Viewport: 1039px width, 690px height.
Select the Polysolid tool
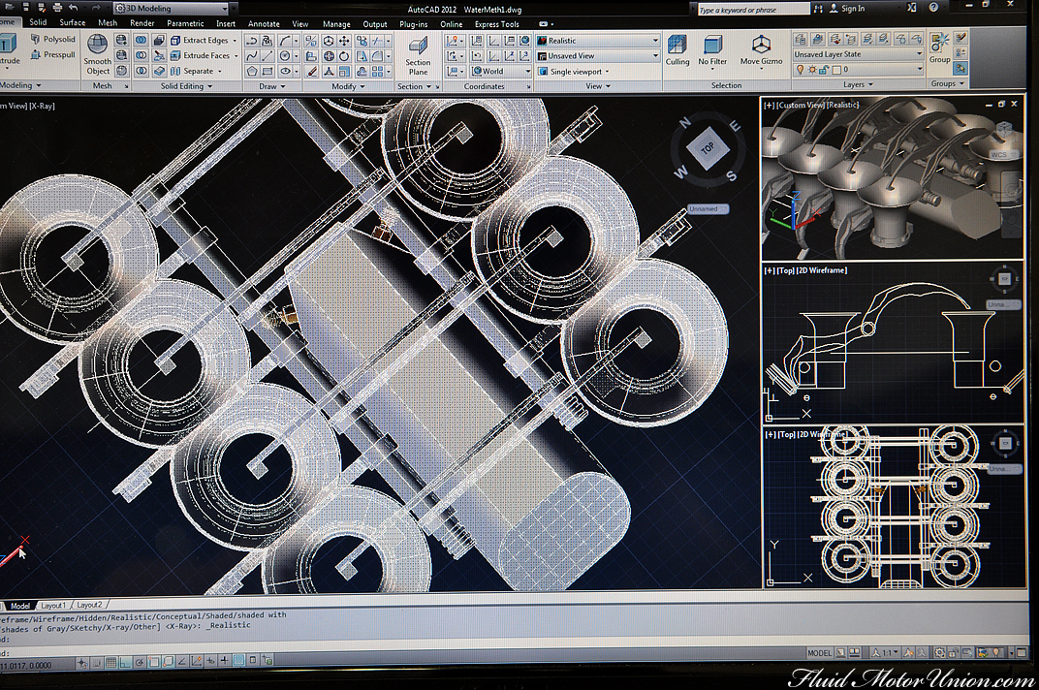coord(53,40)
